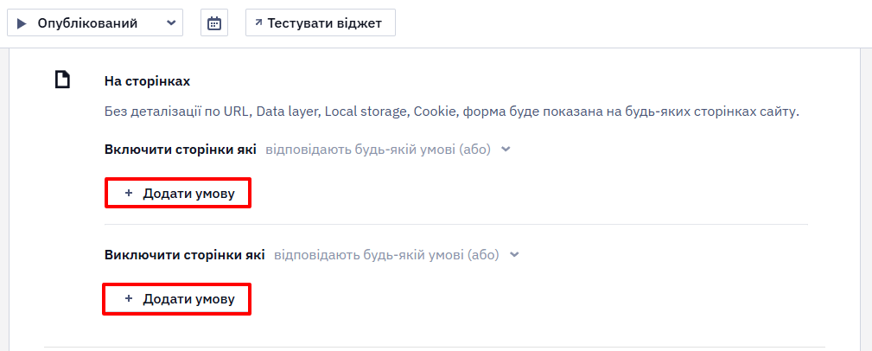The image size is (872, 351).
Task: Open chevron next to Включити сторінки які condition
Action: (x=506, y=150)
